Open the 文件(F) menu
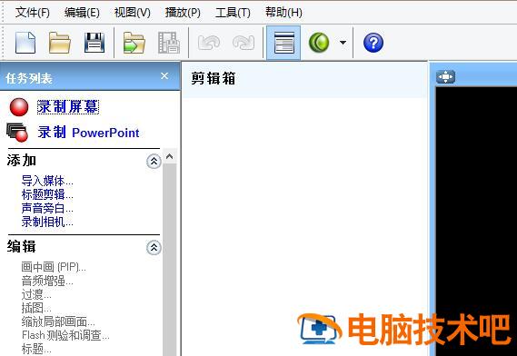The image size is (517, 356). (33, 13)
